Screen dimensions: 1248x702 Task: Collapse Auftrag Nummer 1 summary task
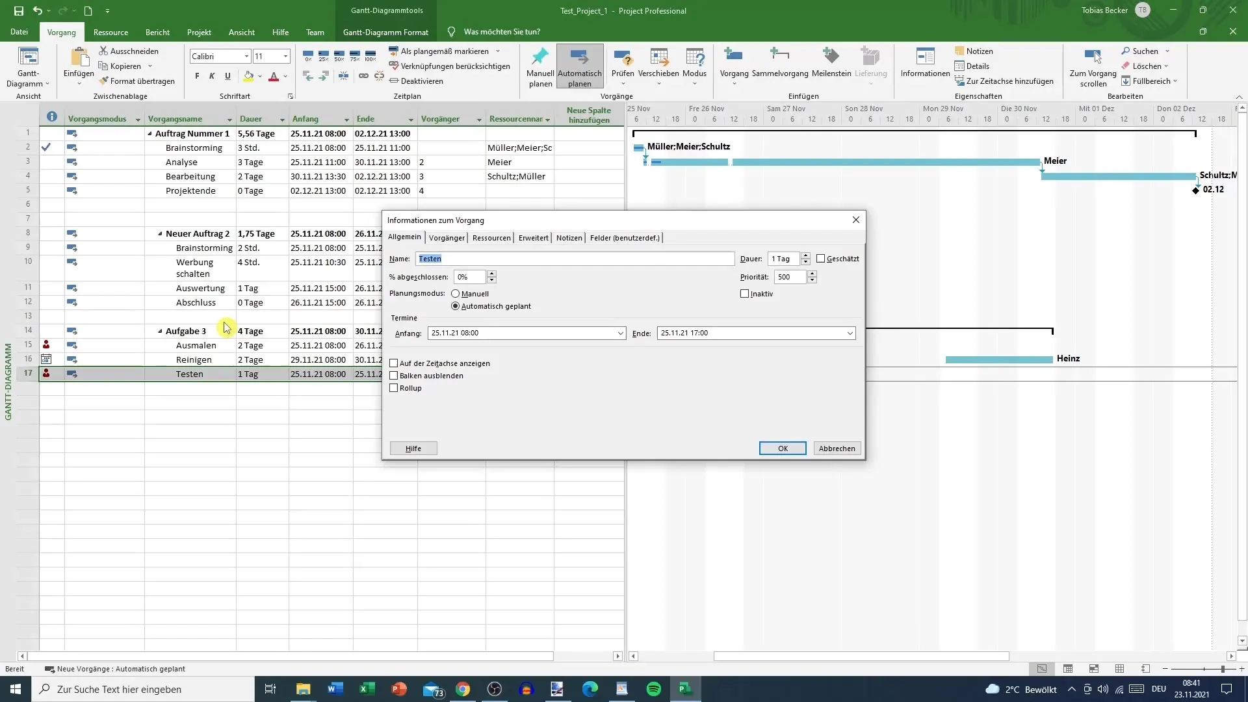pyautogui.click(x=149, y=134)
